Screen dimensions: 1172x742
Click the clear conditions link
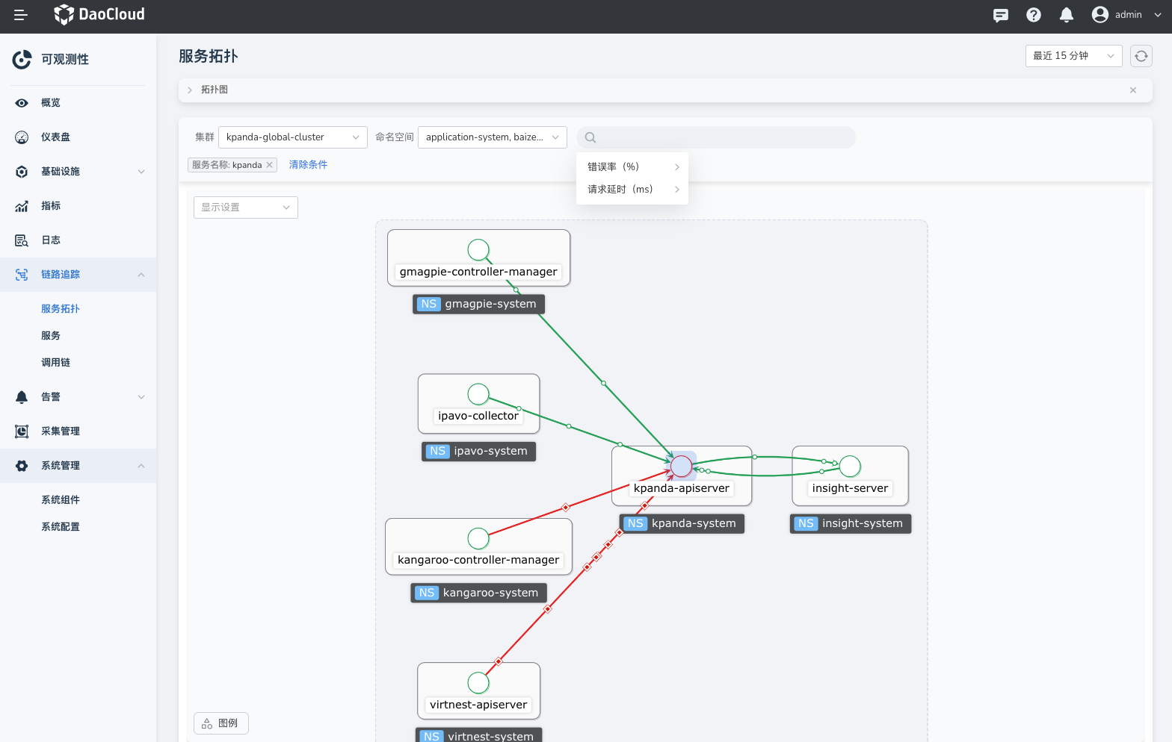(x=308, y=165)
